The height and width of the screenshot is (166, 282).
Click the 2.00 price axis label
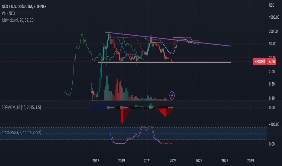point(272,72)
